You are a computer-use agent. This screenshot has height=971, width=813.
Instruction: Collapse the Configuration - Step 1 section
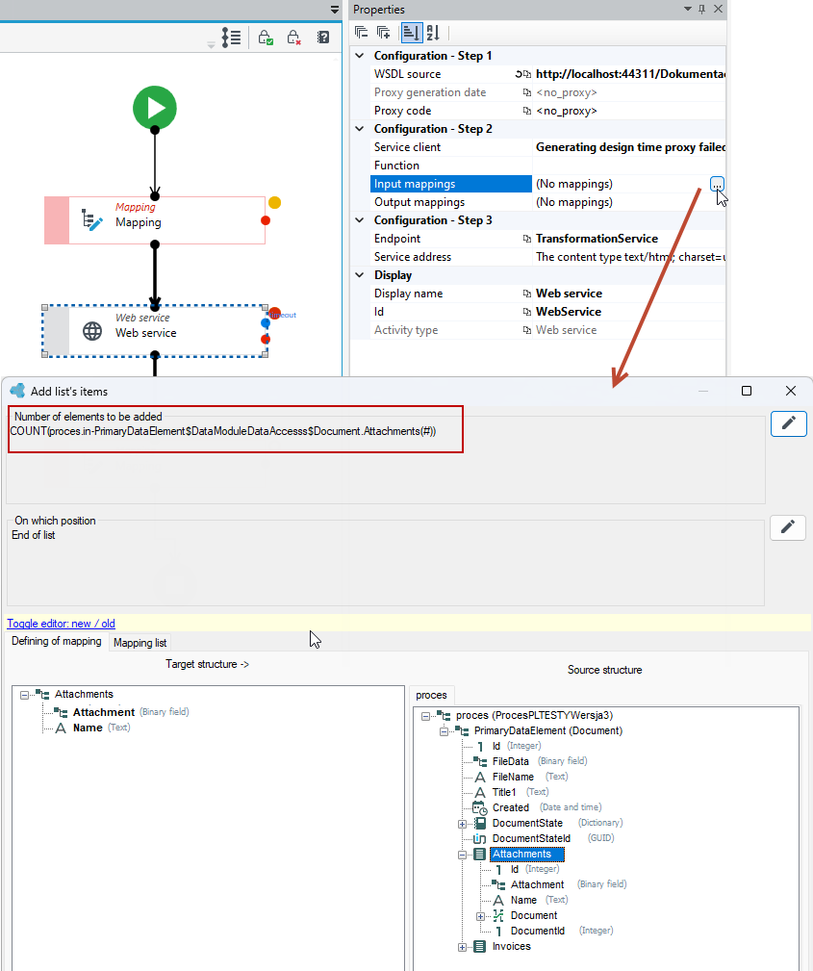coord(359,56)
